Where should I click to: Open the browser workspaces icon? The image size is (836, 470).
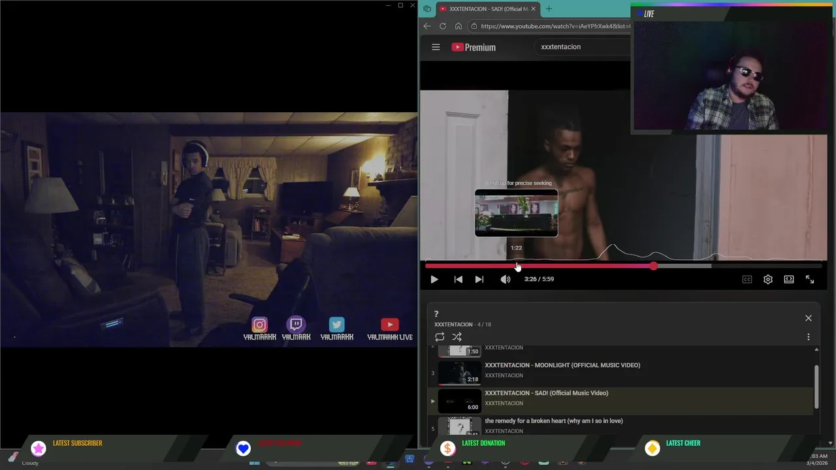click(427, 8)
